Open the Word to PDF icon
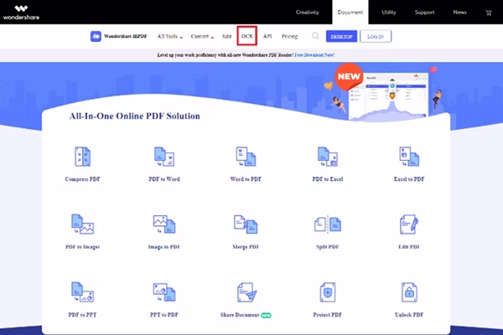 tap(246, 157)
